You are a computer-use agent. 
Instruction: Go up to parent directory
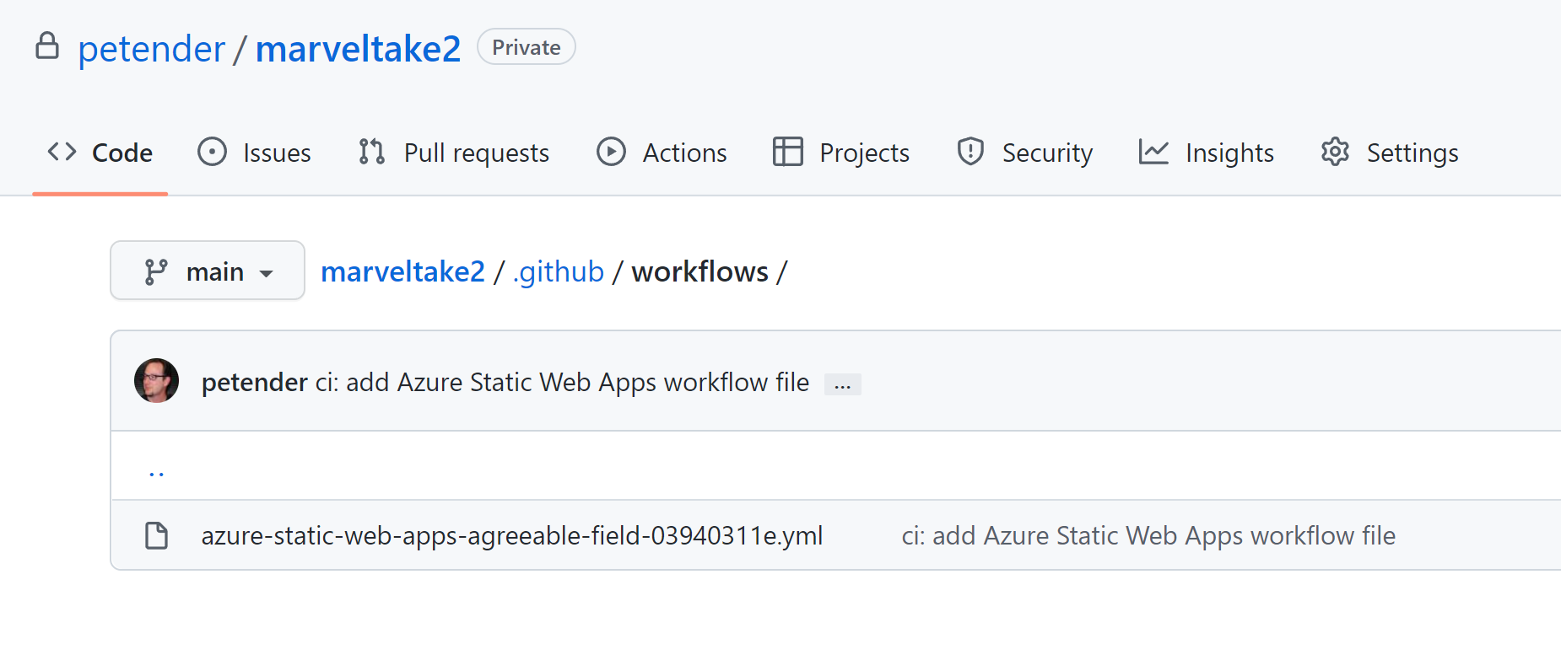coord(156,470)
